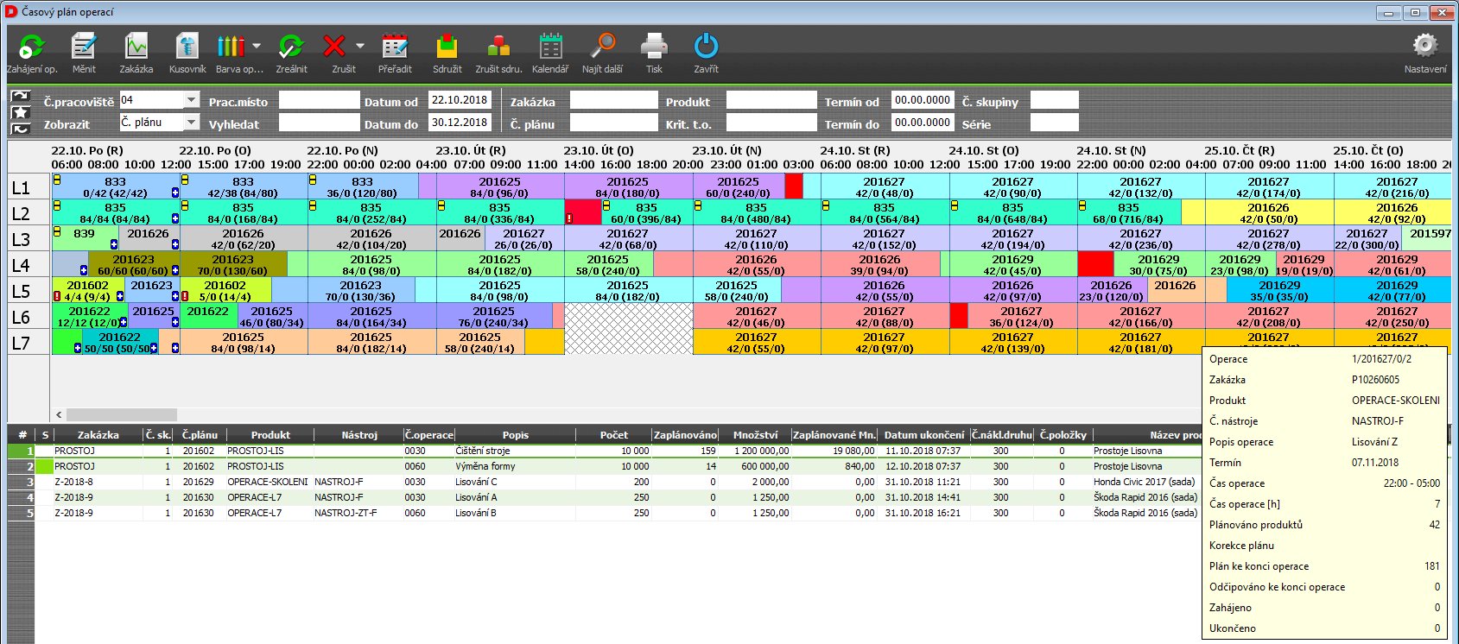This screenshot has width=1459, height=644.
Task: Select the L4 workplace row header
Action: pyautogui.click(x=29, y=264)
